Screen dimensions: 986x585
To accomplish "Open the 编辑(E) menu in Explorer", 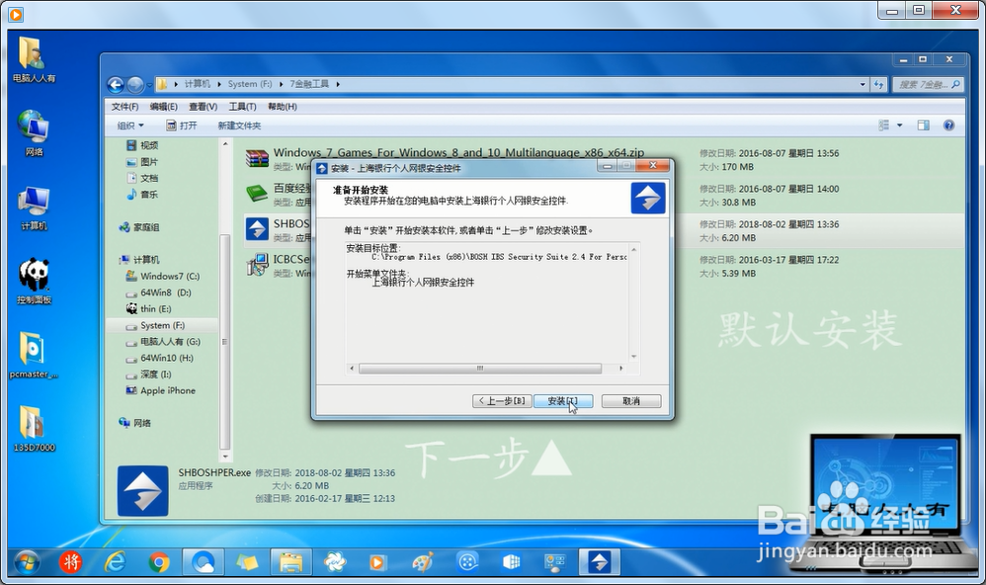I will [163, 107].
